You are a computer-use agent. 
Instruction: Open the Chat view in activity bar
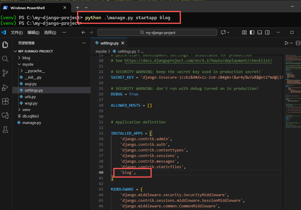pyautogui.click(x=5, y=115)
